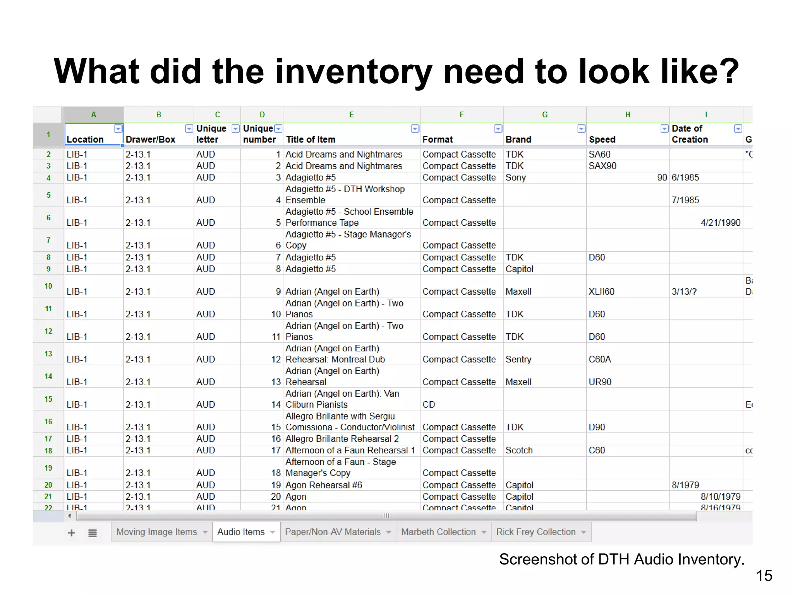The width and height of the screenshot is (793, 595).
Task: Click the 'Agon Rehearsal #6' cell
Action: pyautogui.click(x=352, y=485)
